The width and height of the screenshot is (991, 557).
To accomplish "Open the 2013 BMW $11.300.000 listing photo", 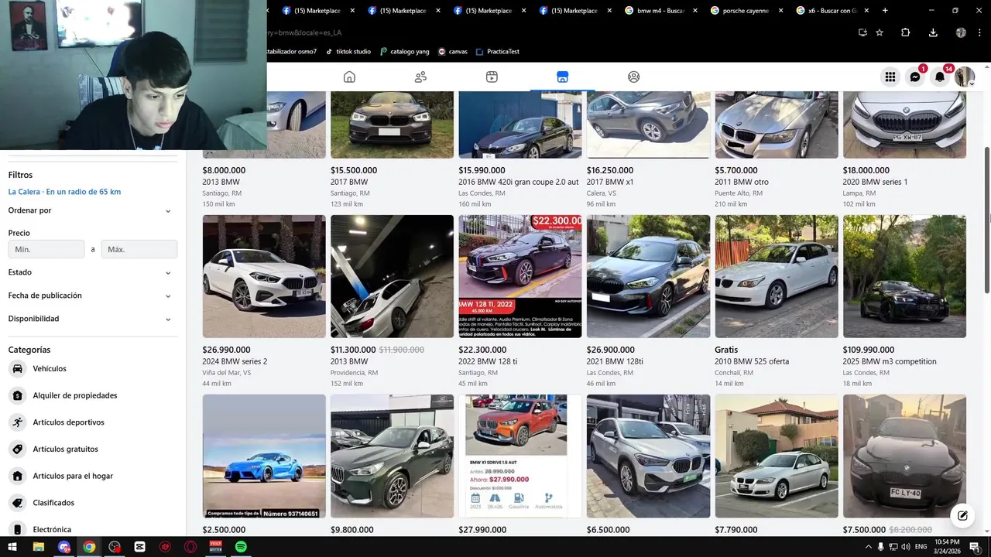I will 392,276.
